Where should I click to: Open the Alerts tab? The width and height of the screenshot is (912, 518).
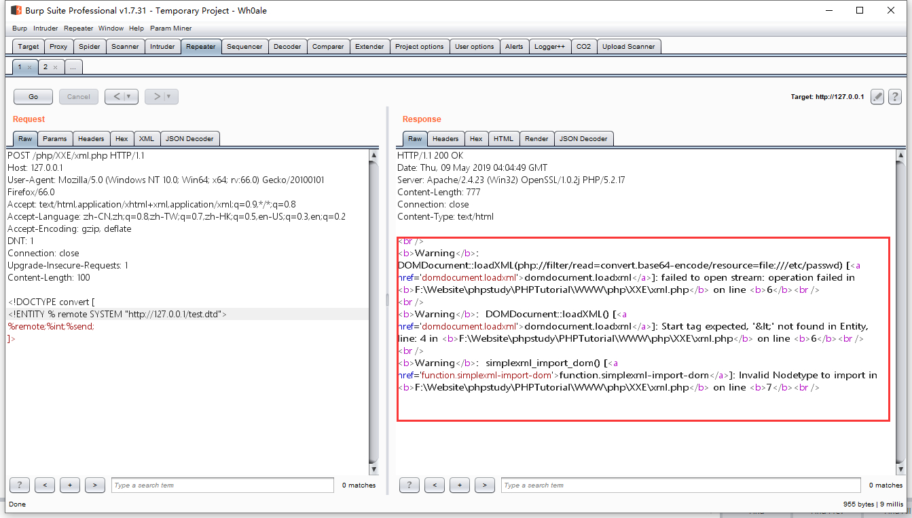pyautogui.click(x=514, y=46)
